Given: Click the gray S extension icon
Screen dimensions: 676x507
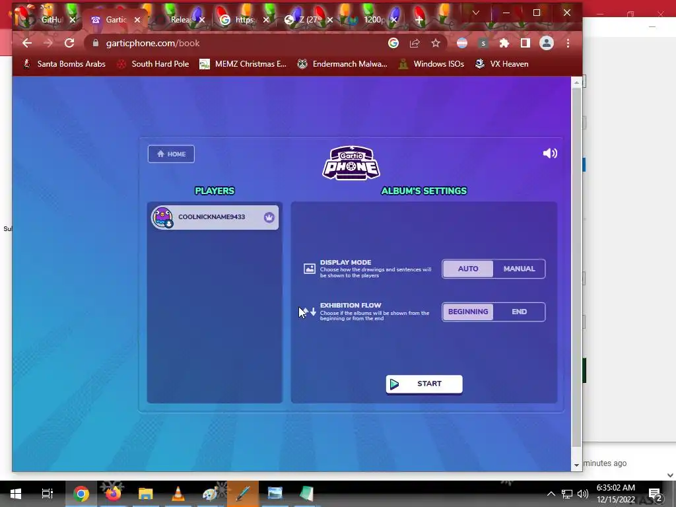Looking at the screenshot, I should tap(483, 43).
